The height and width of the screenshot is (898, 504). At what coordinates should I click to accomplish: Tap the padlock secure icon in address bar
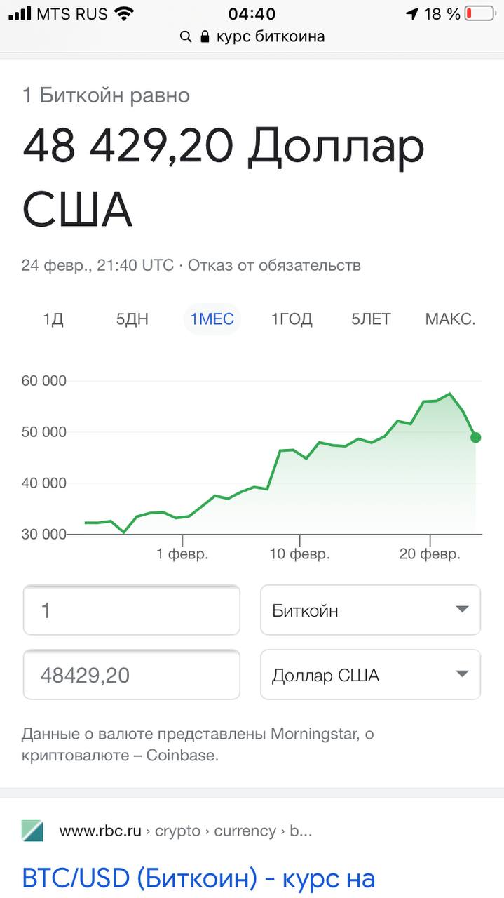coord(205,36)
